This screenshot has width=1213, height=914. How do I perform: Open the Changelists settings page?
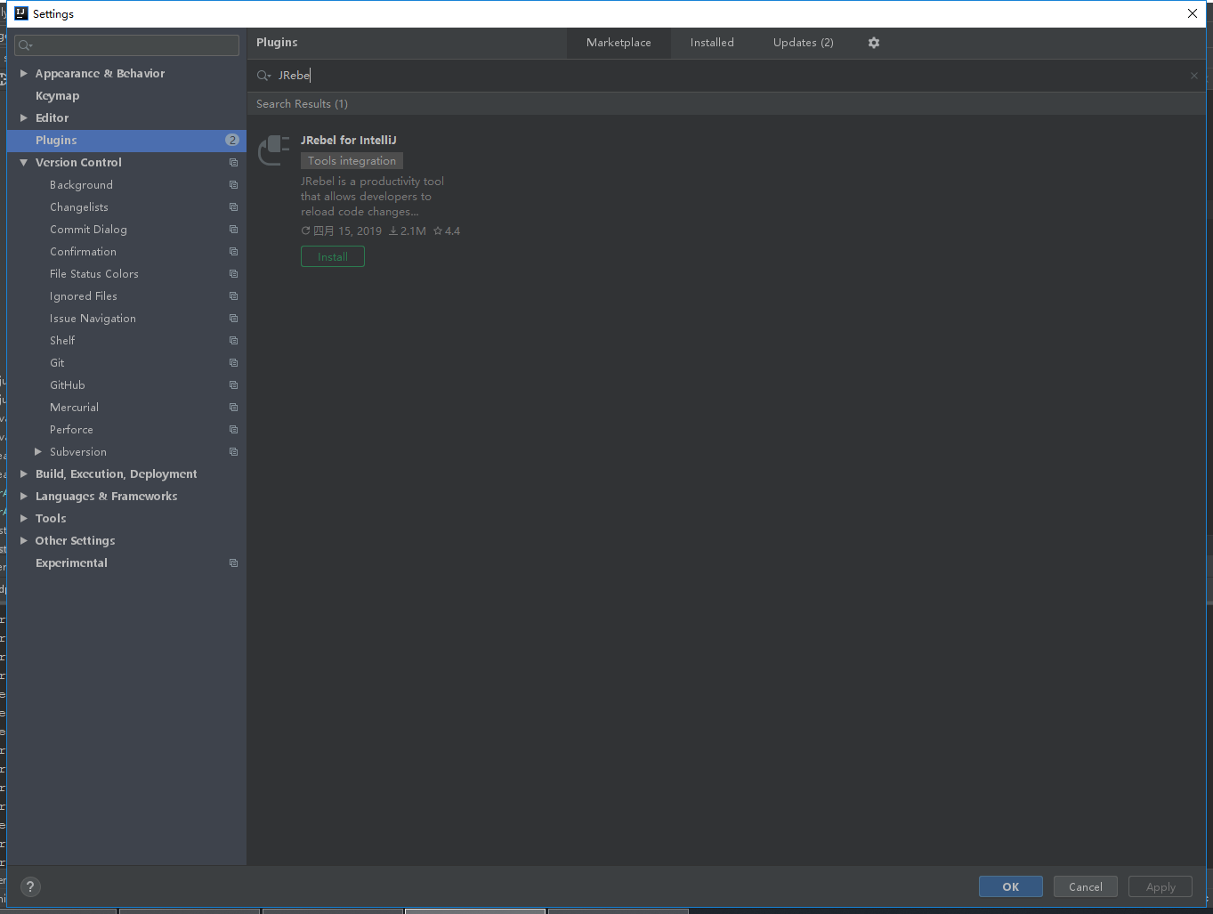(79, 207)
